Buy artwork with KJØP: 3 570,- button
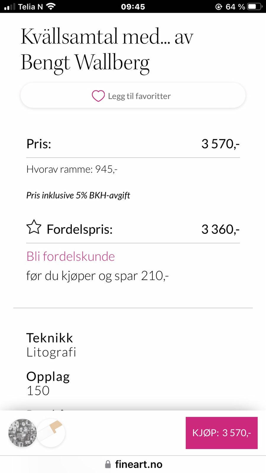This screenshot has height=473, width=266. click(x=222, y=433)
